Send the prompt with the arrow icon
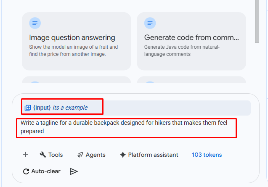Screen dimensions: 268x187 coord(74,171)
